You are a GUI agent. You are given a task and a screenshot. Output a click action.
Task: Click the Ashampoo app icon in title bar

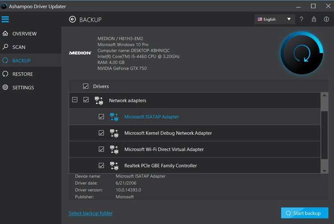click(4, 6)
